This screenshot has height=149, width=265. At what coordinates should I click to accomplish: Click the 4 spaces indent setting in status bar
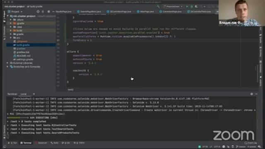pos(252,147)
